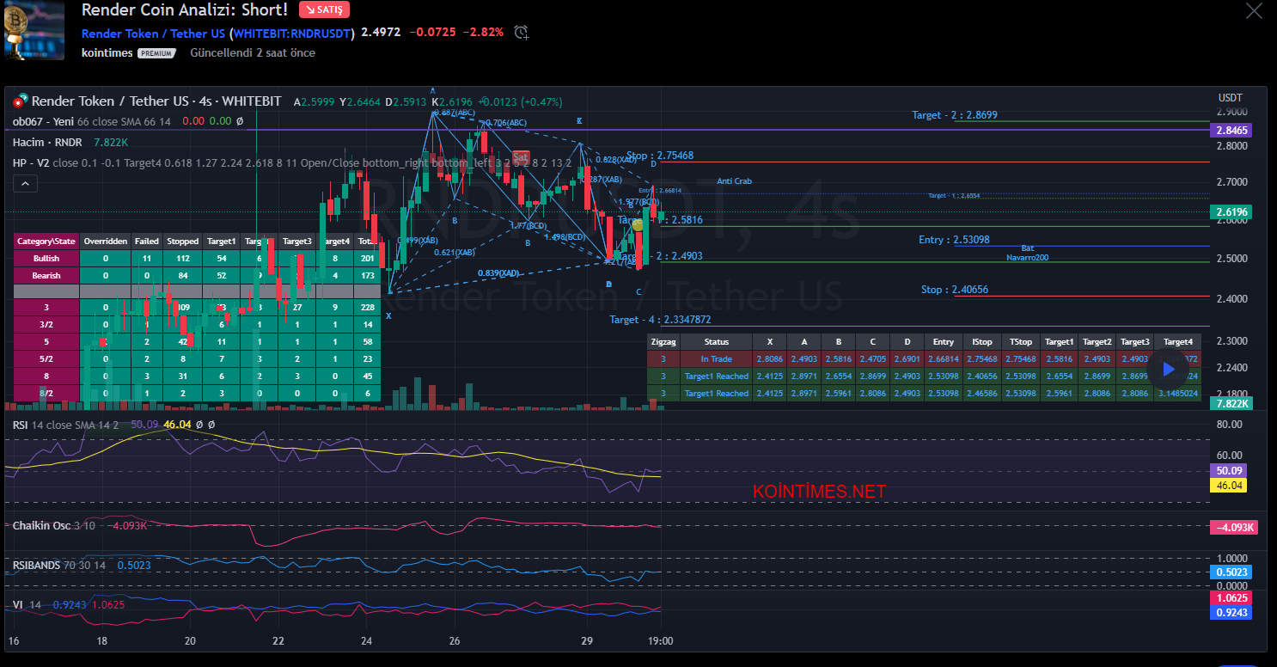This screenshot has height=667, width=1277.
Task: Select the RSIBANDS indicator legend
Action: click(35, 565)
